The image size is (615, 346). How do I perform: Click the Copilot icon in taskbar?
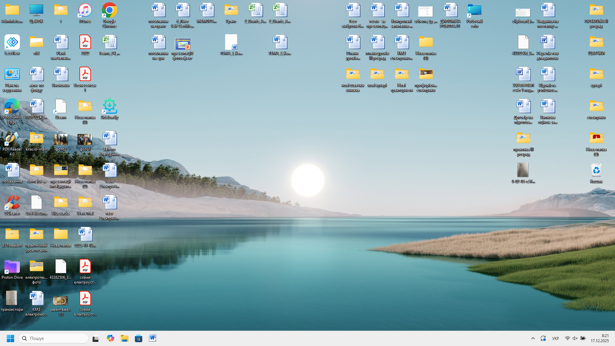[x=111, y=338]
